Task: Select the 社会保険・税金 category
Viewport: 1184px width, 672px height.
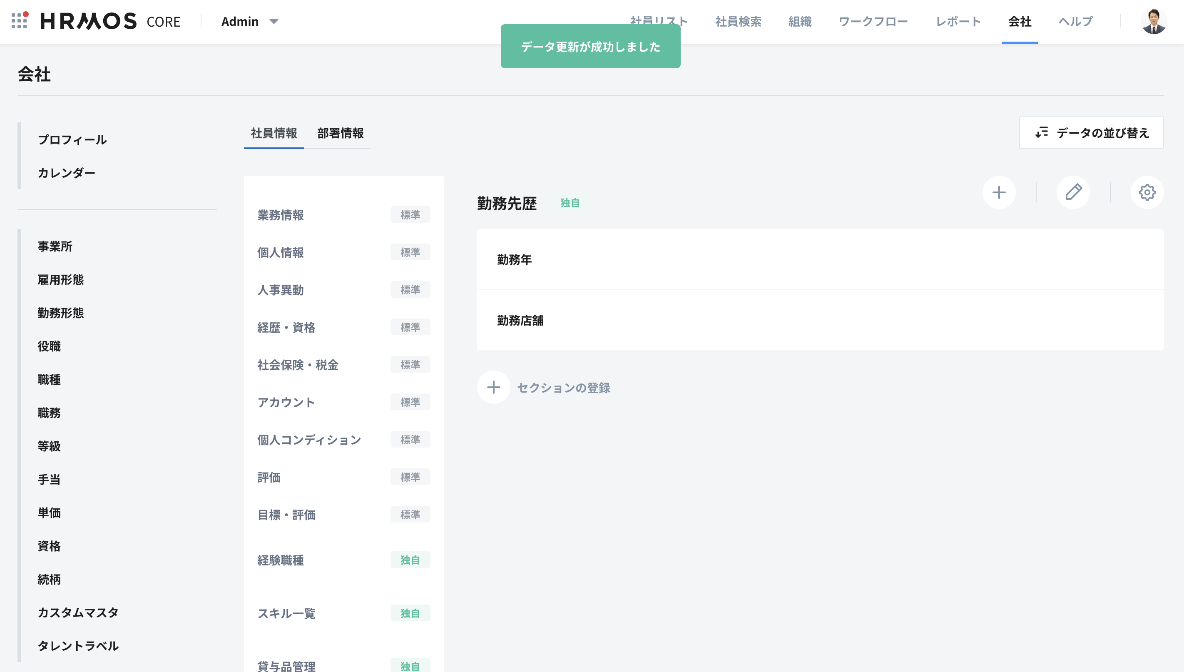Action: click(298, 365)
